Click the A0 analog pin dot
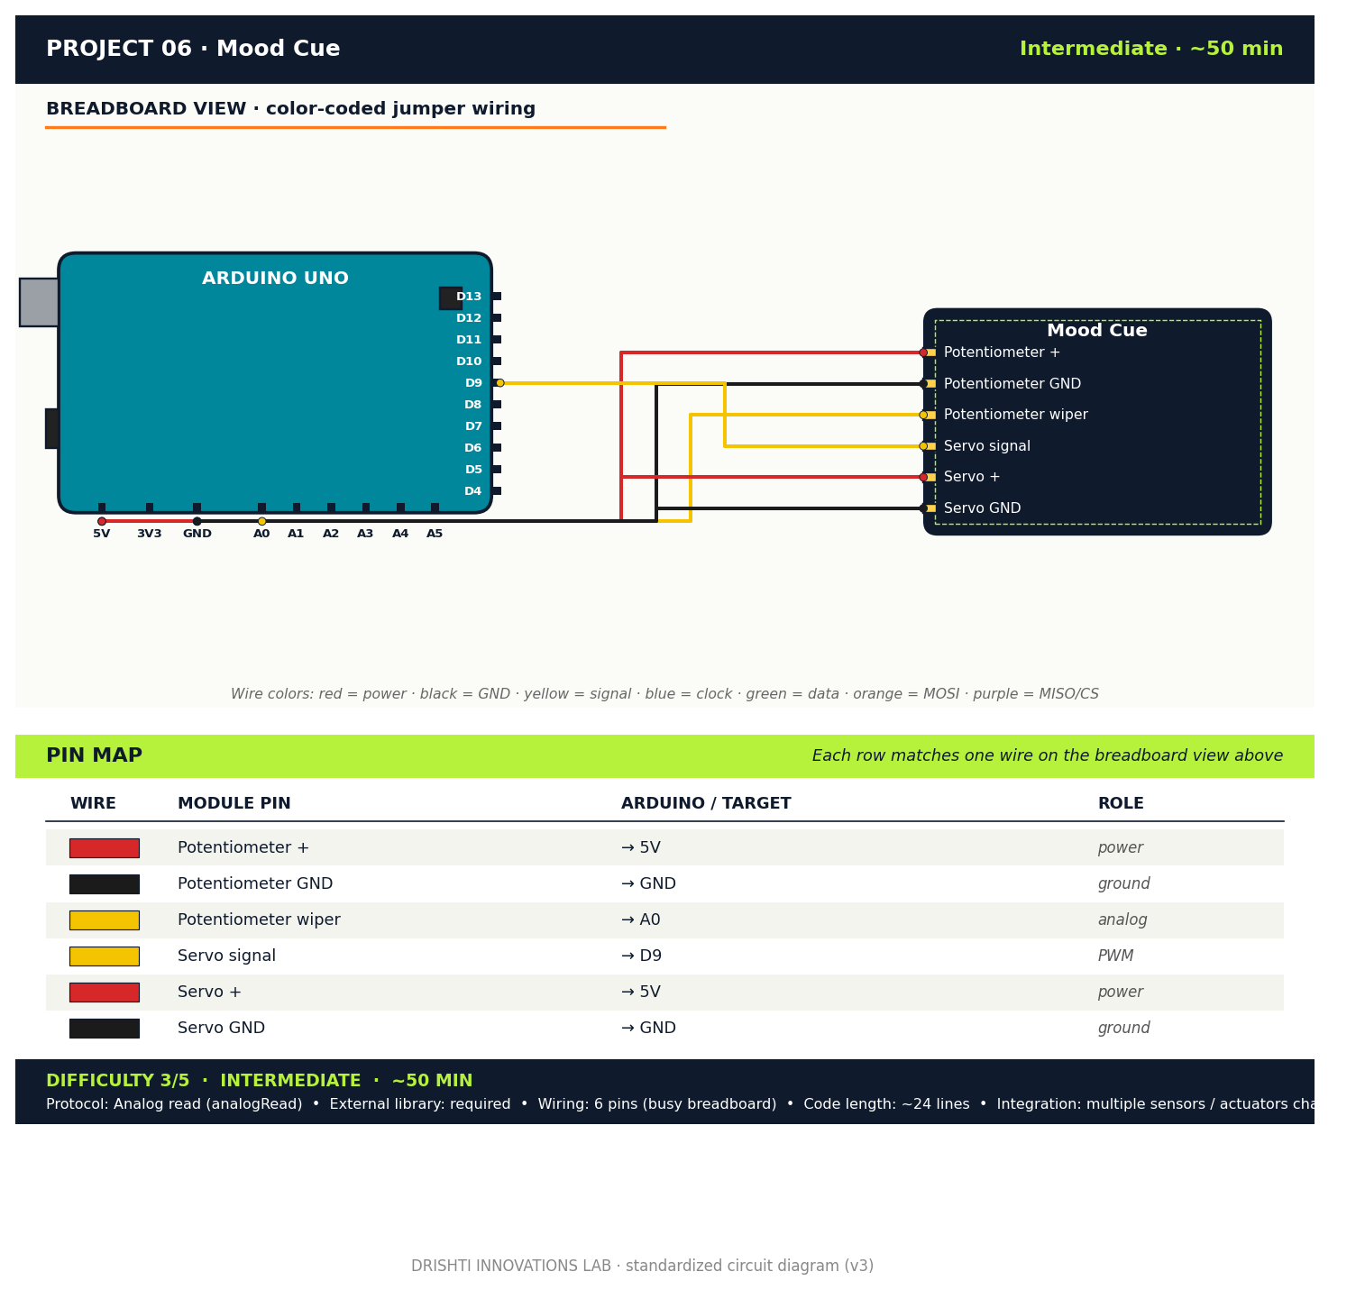Image resolution: width=1365 pixels, height=1290 pixels. click(261, 521)
